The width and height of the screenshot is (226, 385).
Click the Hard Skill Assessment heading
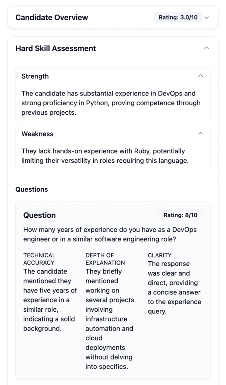pyautogui.click(x=56, y=49)
